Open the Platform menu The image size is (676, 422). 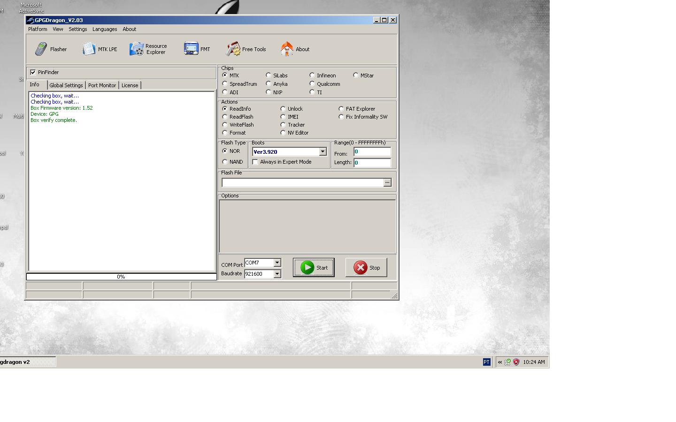(38, 29)
